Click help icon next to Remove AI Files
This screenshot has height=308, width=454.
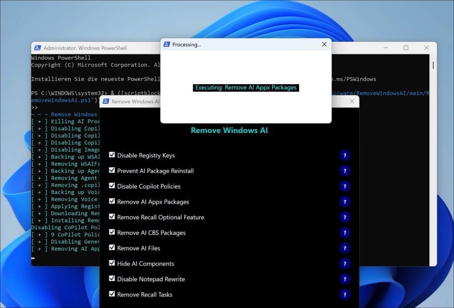click(345, 249)
